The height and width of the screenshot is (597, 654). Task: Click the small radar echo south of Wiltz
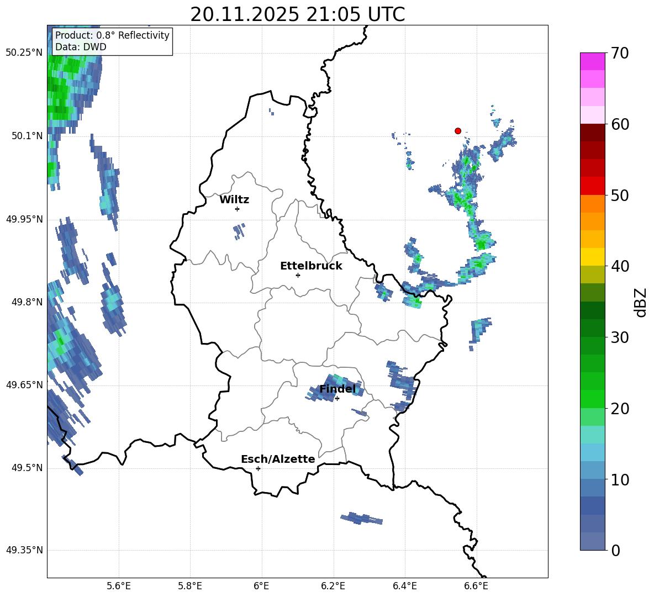239,231
